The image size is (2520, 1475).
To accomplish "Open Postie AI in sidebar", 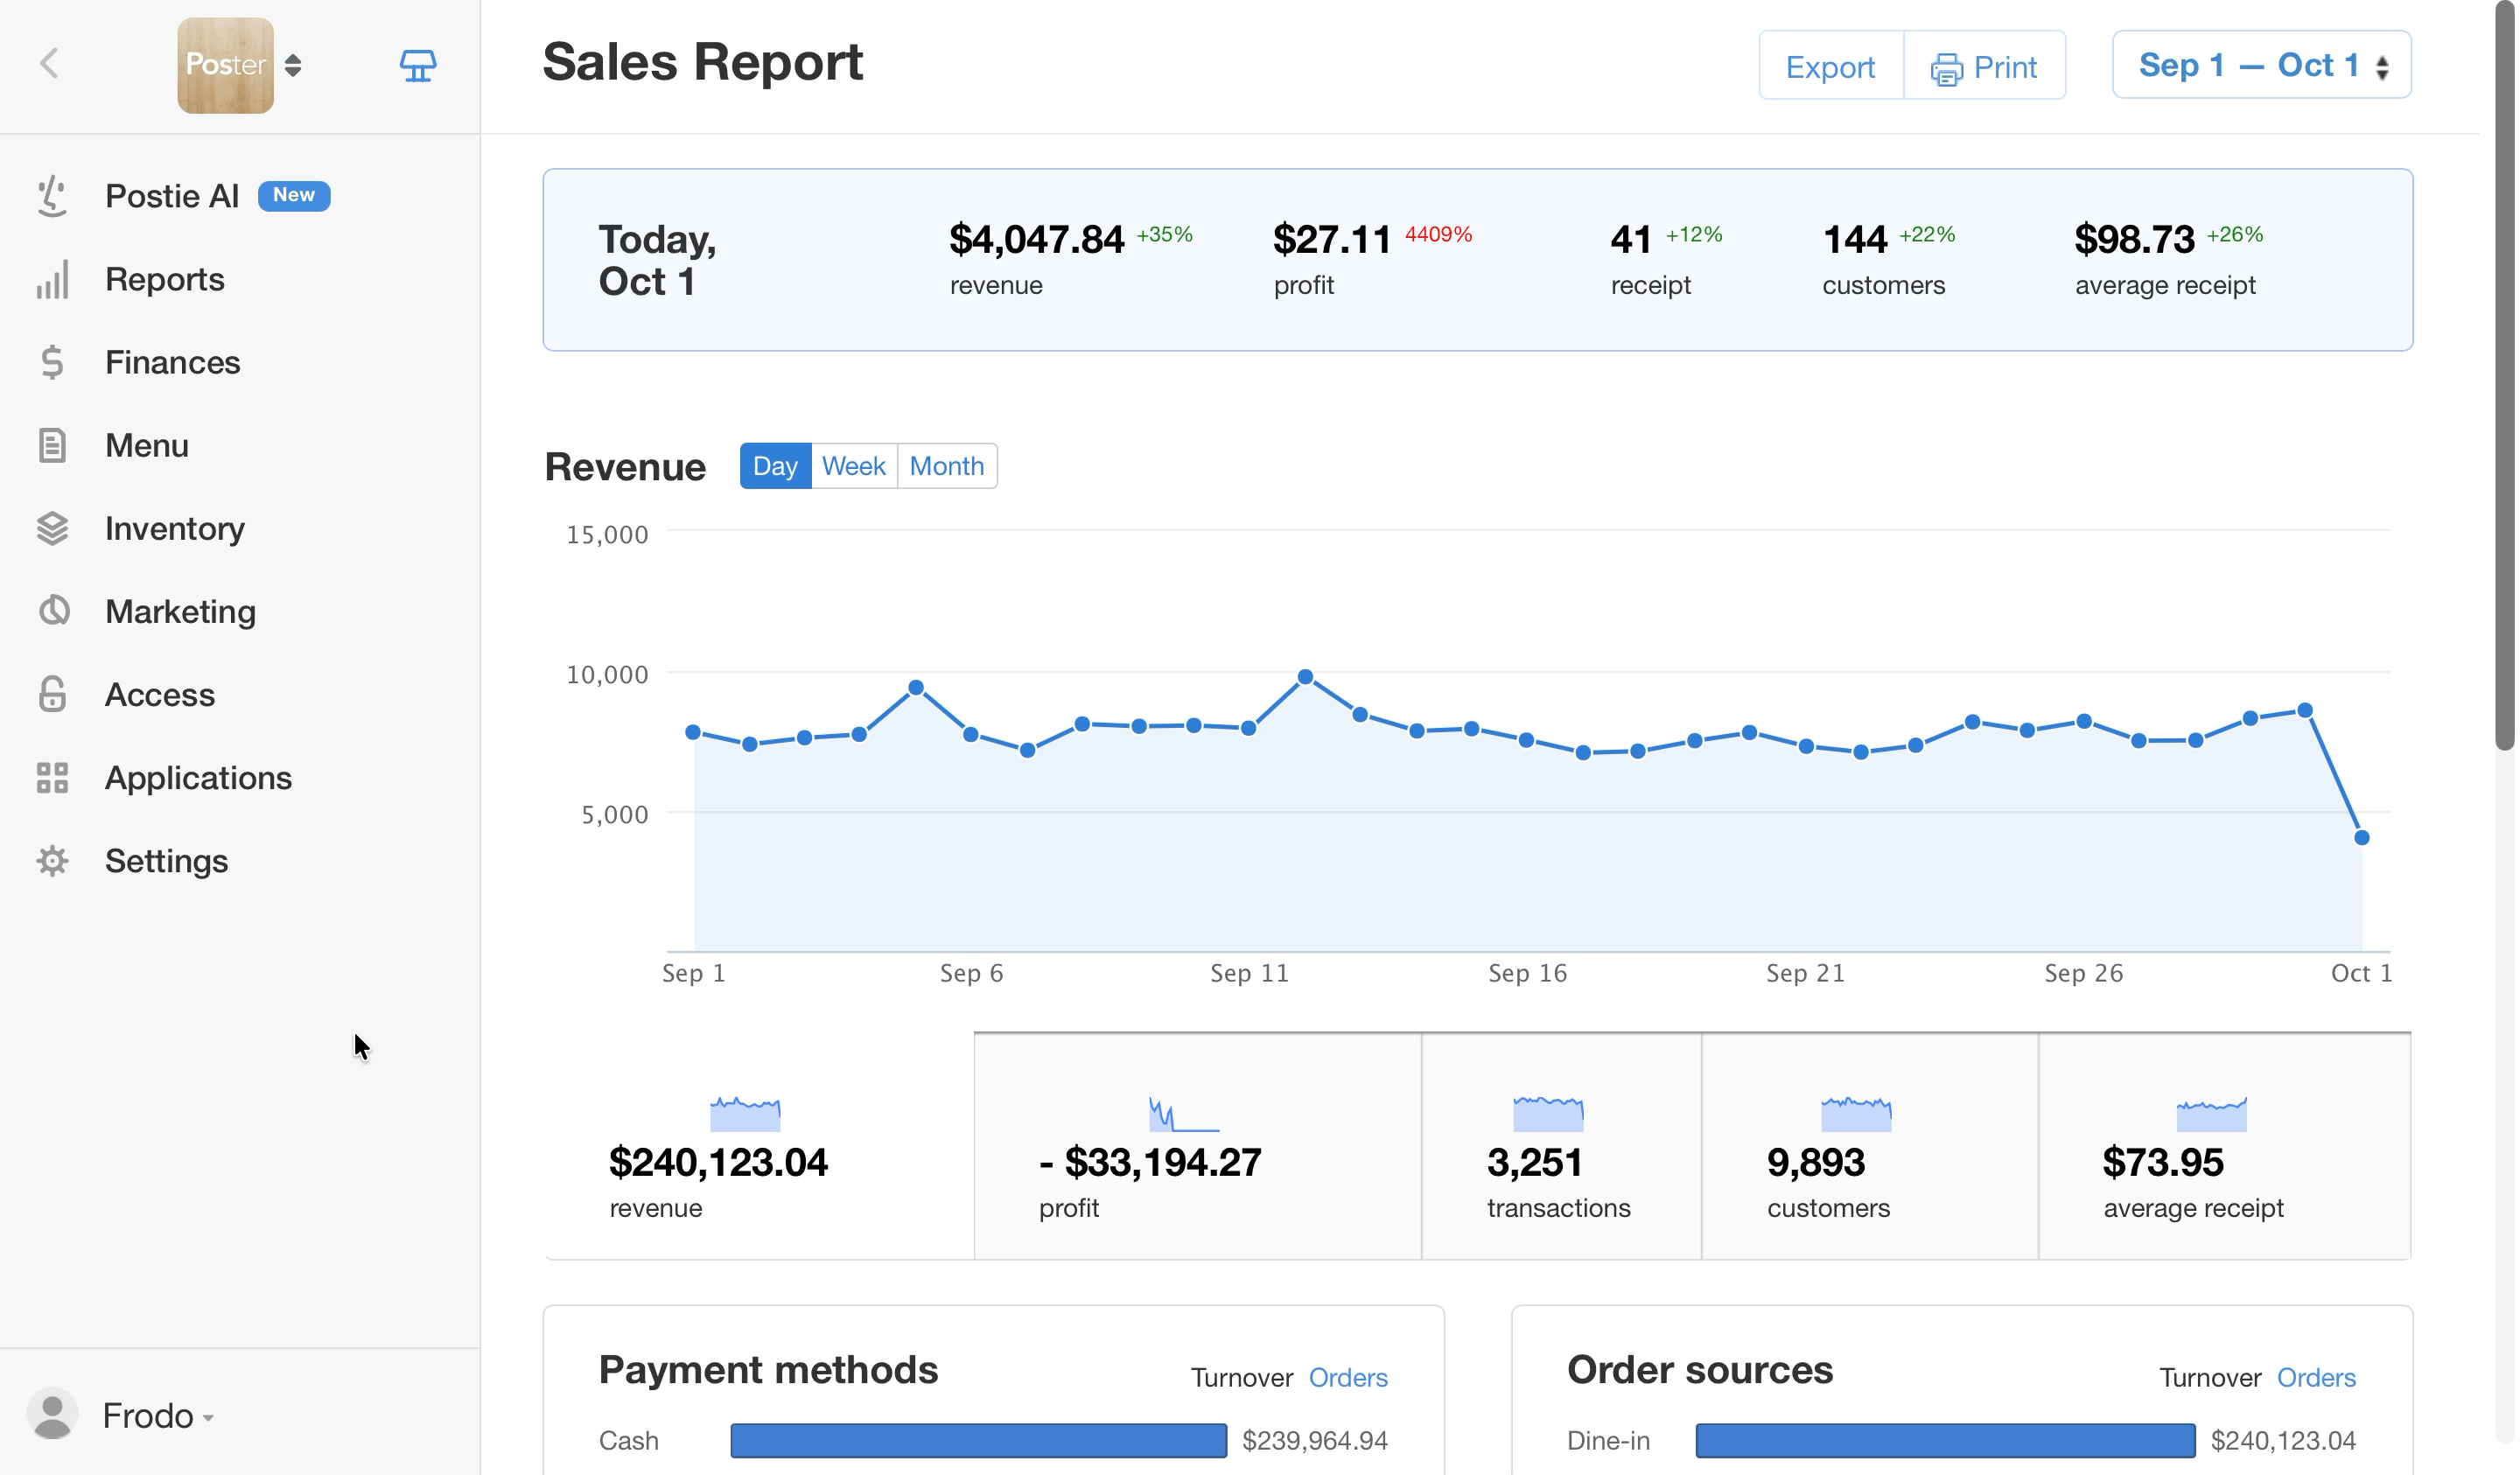I will 172,196.
